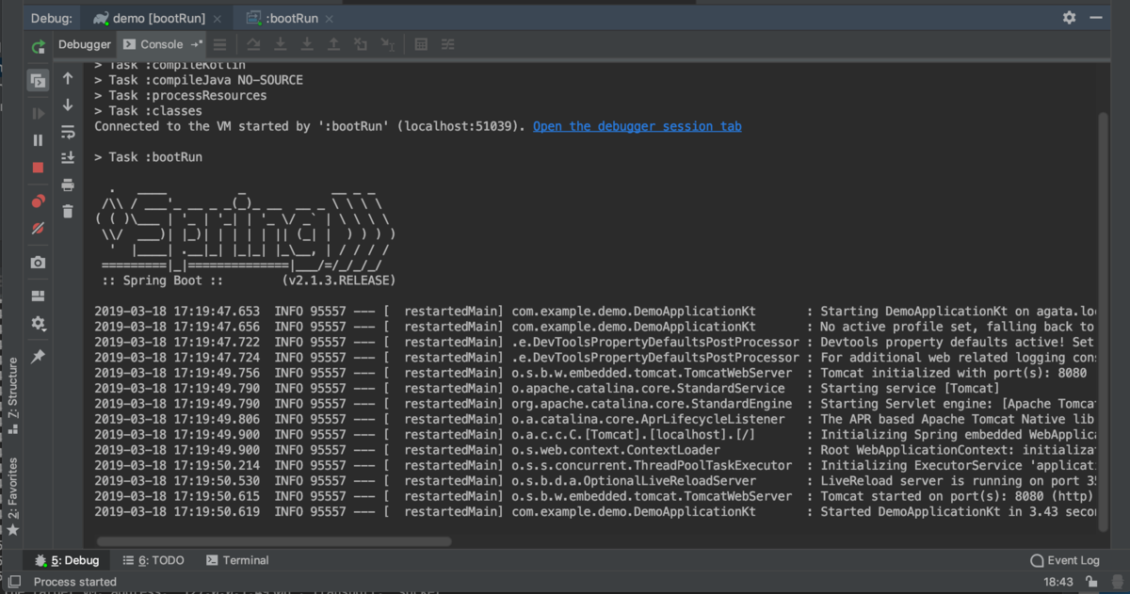Click the Step Over icon
The width and height of the screenshot is (1130, 594).
click(x=253, y=44)
